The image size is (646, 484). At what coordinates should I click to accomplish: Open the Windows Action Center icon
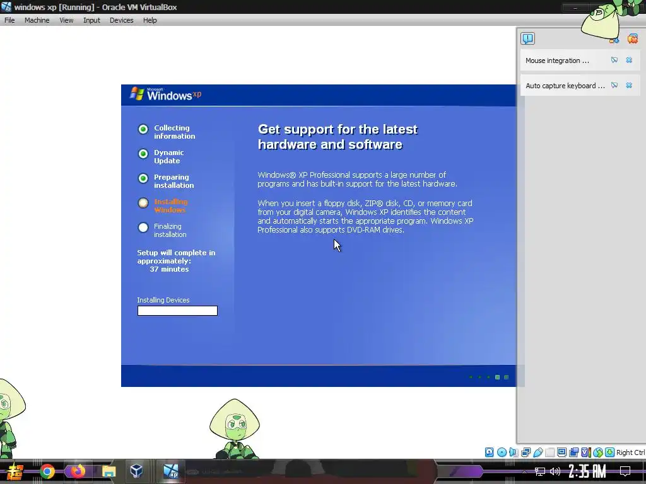coord(625,471)
